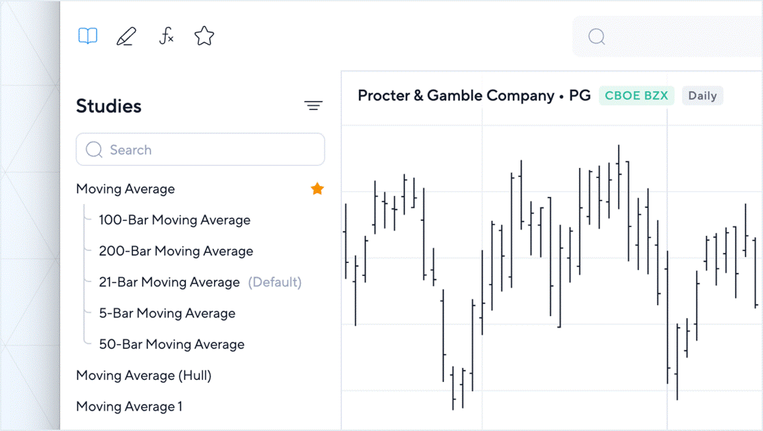Open the fx functions icon

[x=166, y=36]
